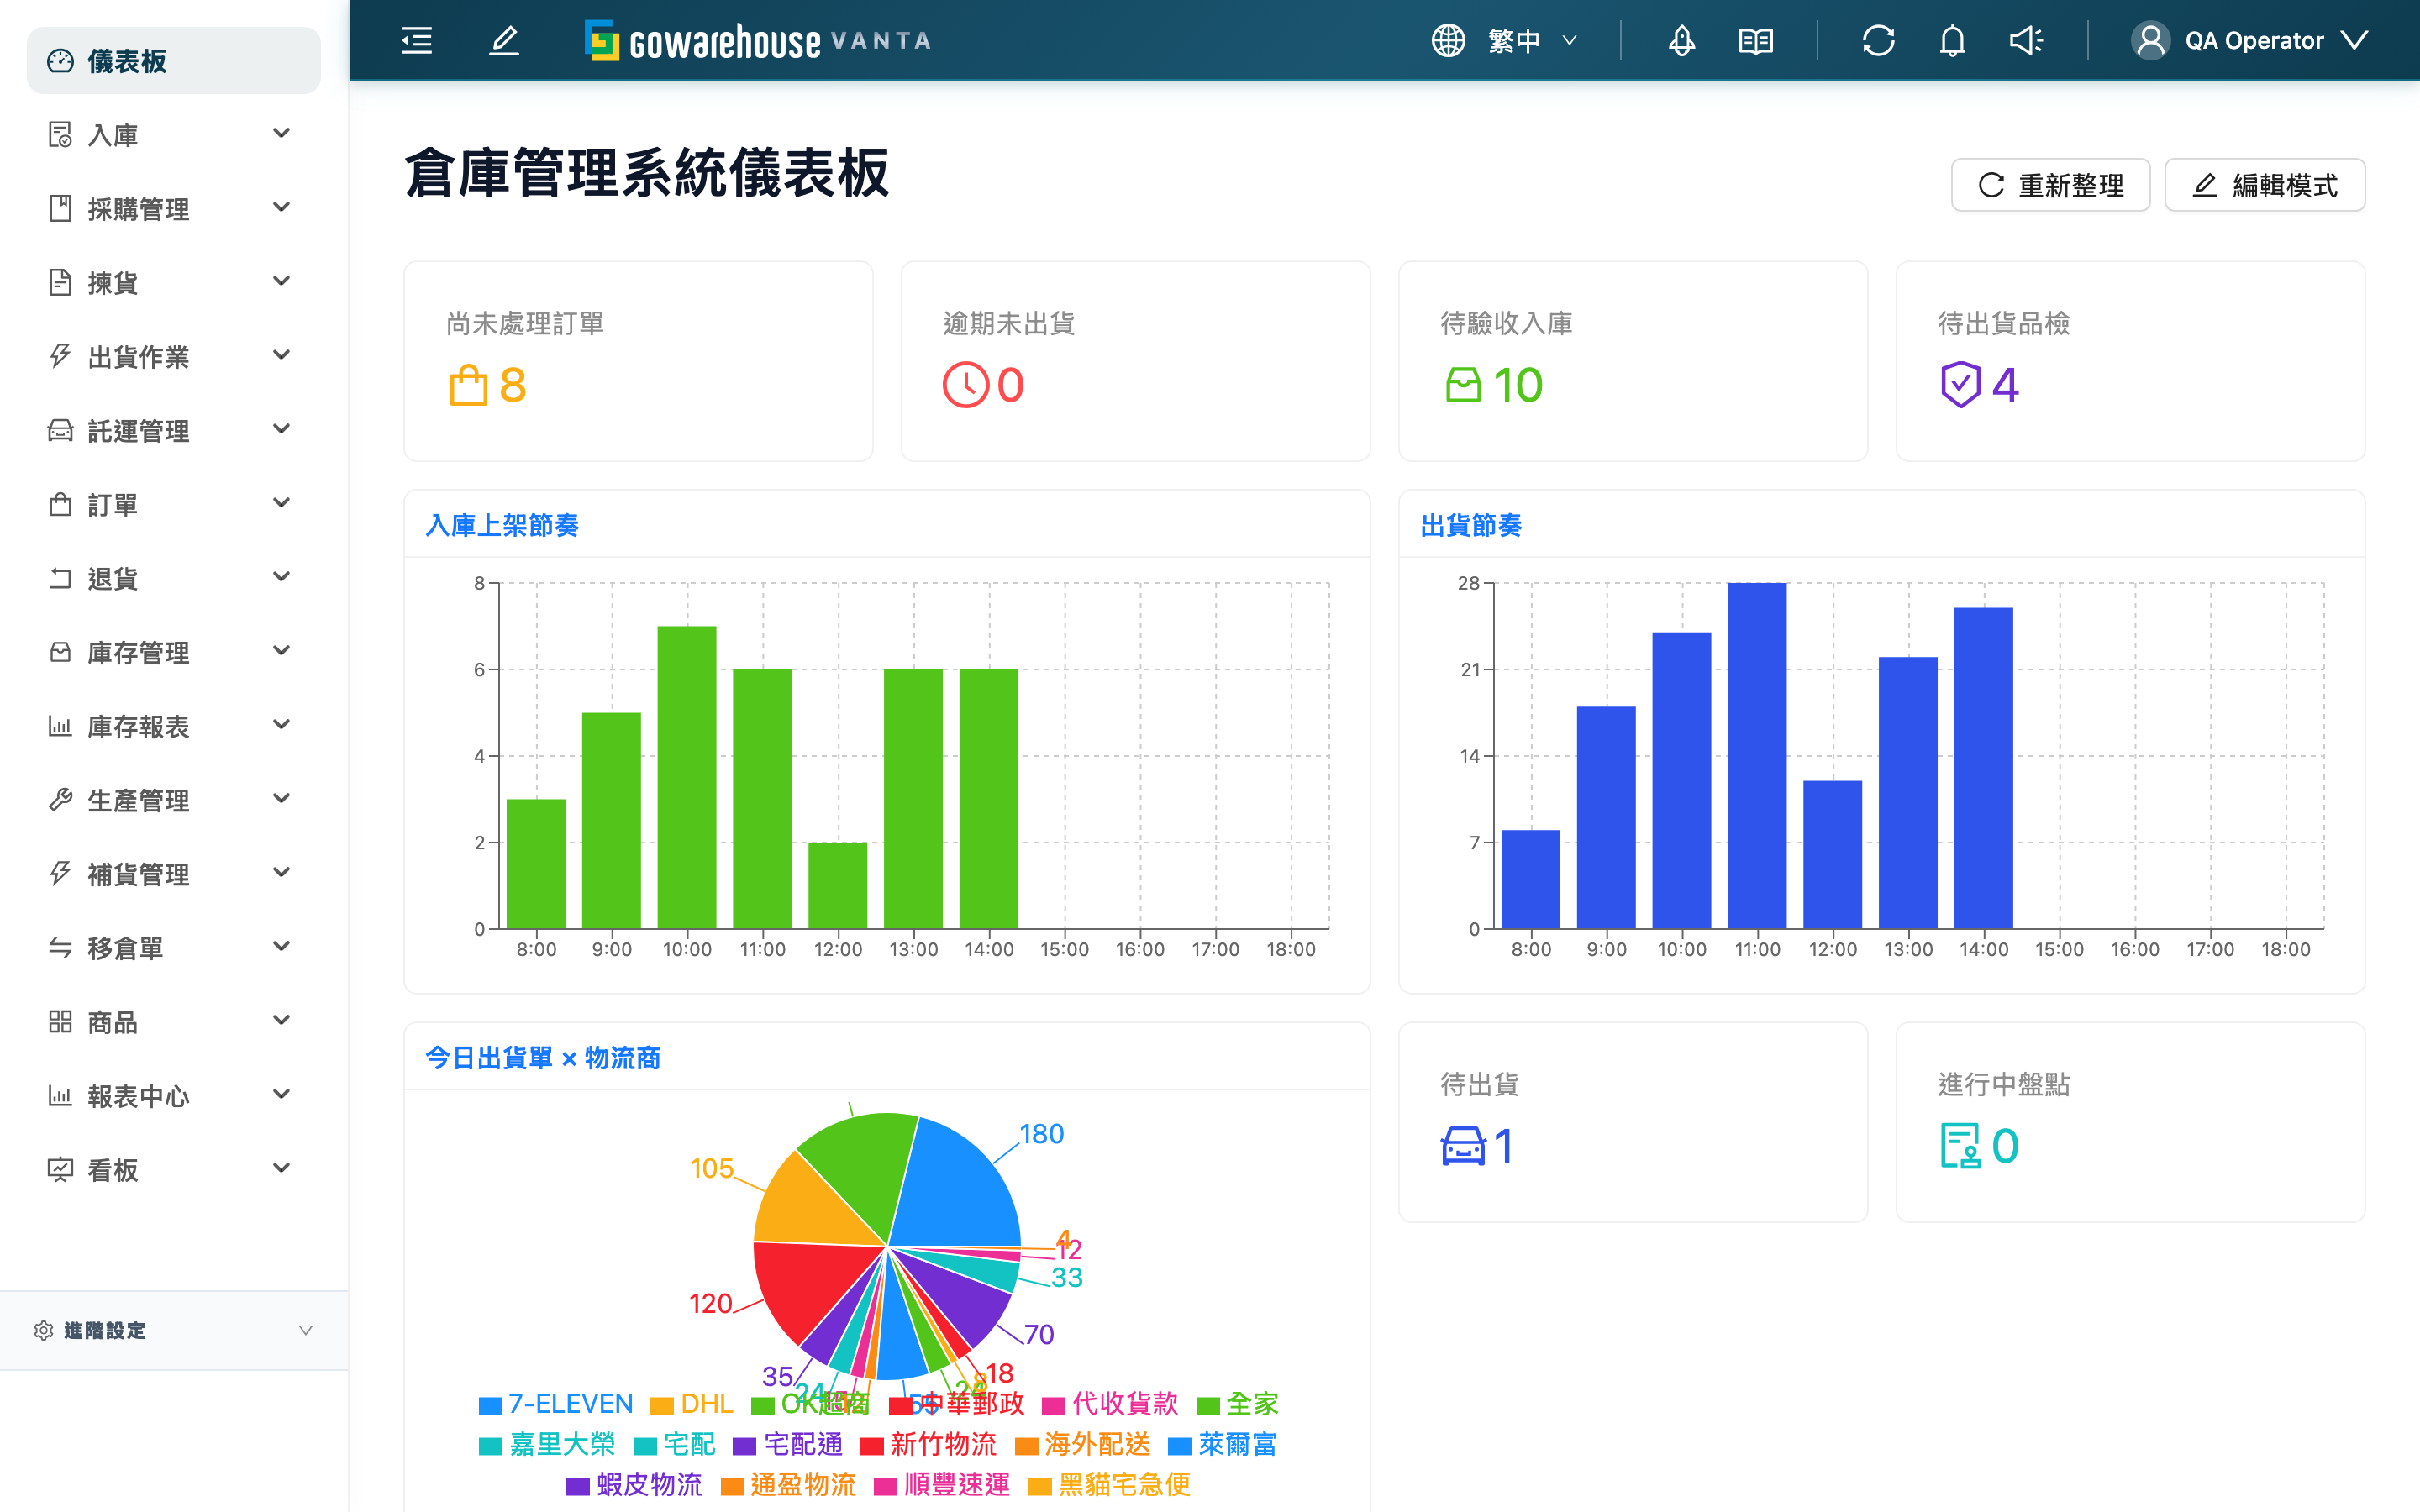Click the 進階設定 gear icon
Viewport: 2420px width, 1512px height.
click(x=43, y=1330)
